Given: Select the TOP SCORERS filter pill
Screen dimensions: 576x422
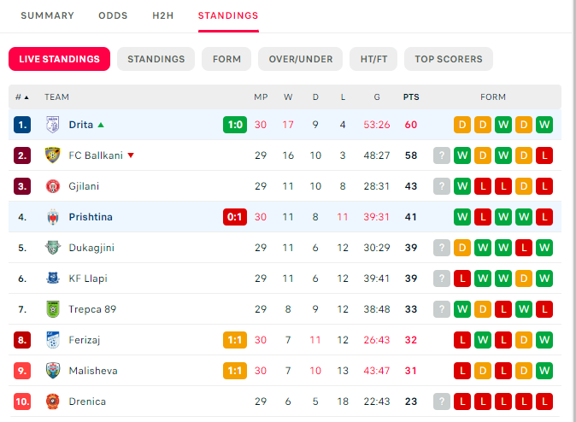Looking at the screenshot, I should pyautogui.click(x=449, y=59).
